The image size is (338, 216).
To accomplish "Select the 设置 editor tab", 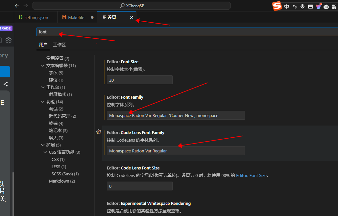I will point(112,17).
